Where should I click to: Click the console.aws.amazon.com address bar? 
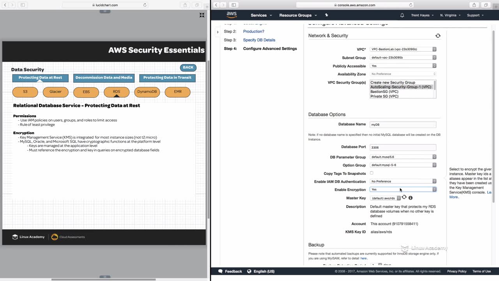coord(355,5)
